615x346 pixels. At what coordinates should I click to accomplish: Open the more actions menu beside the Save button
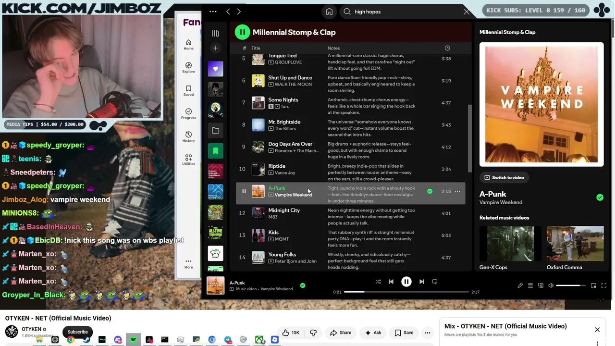tap(428, 333)
